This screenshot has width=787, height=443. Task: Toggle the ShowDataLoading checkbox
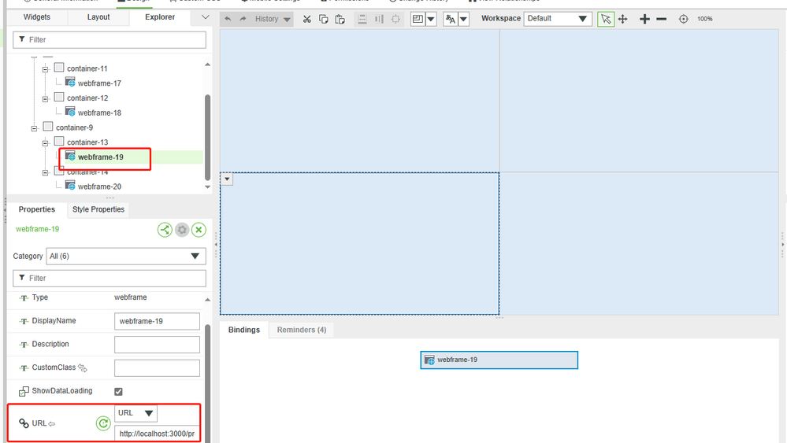[x=118, y=391]
